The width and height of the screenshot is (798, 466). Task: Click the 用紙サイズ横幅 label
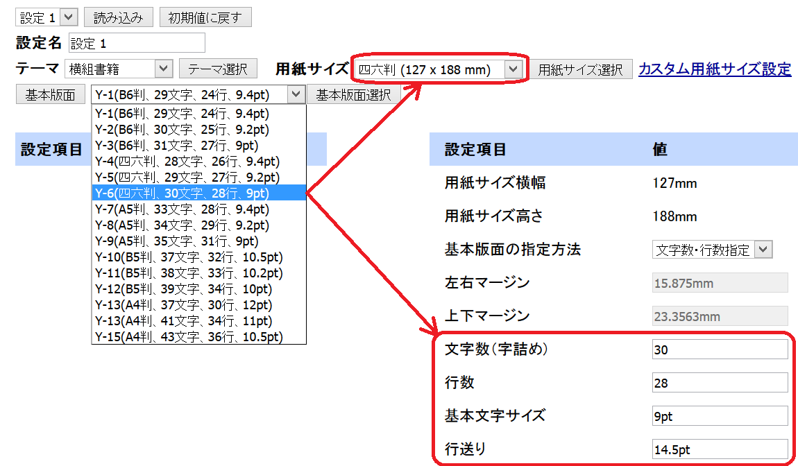click(x=495, y=182)
